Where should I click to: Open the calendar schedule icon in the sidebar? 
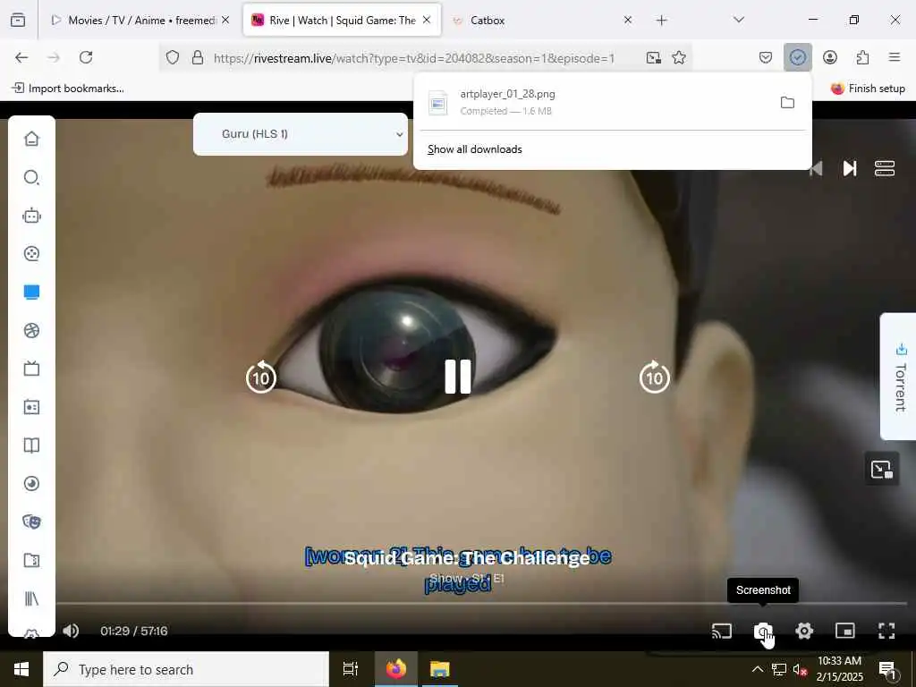[x=31, y=407]
